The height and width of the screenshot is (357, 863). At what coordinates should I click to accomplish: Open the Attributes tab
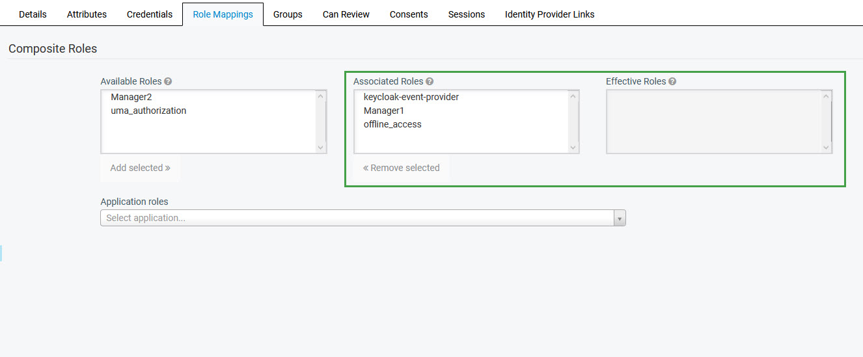[x=87, y=14]
